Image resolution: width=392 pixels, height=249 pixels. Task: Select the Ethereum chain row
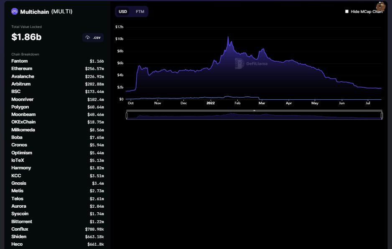click(x=58, y=69)
